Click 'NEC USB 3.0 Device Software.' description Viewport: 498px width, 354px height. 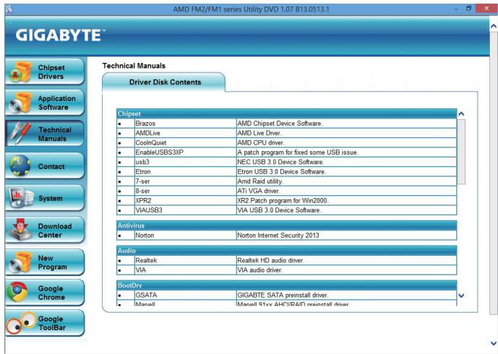pos(280,162)
